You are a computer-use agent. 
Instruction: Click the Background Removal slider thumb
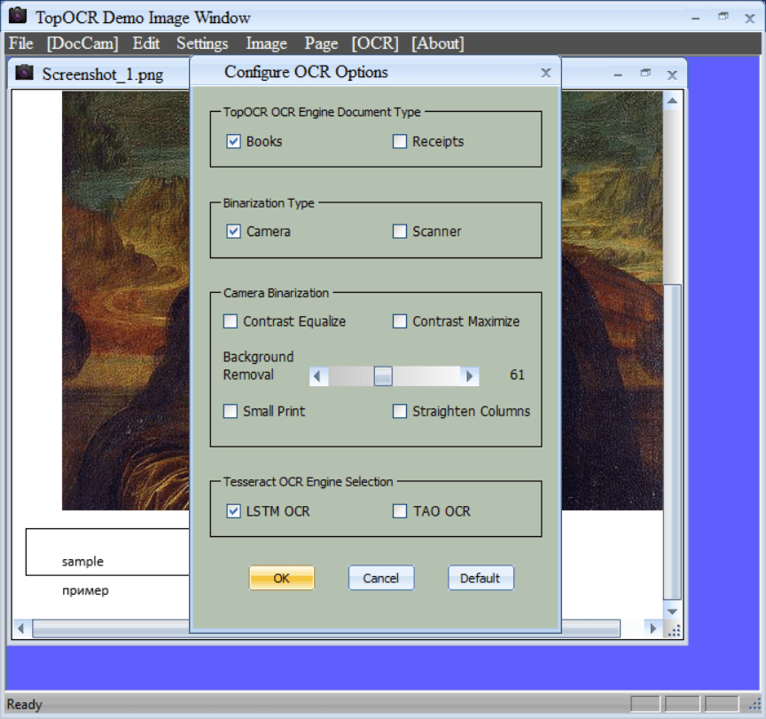383,376
